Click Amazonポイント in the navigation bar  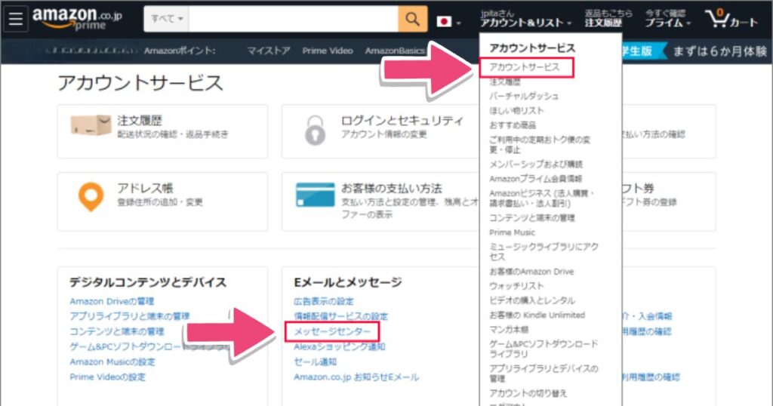point(180,51)
